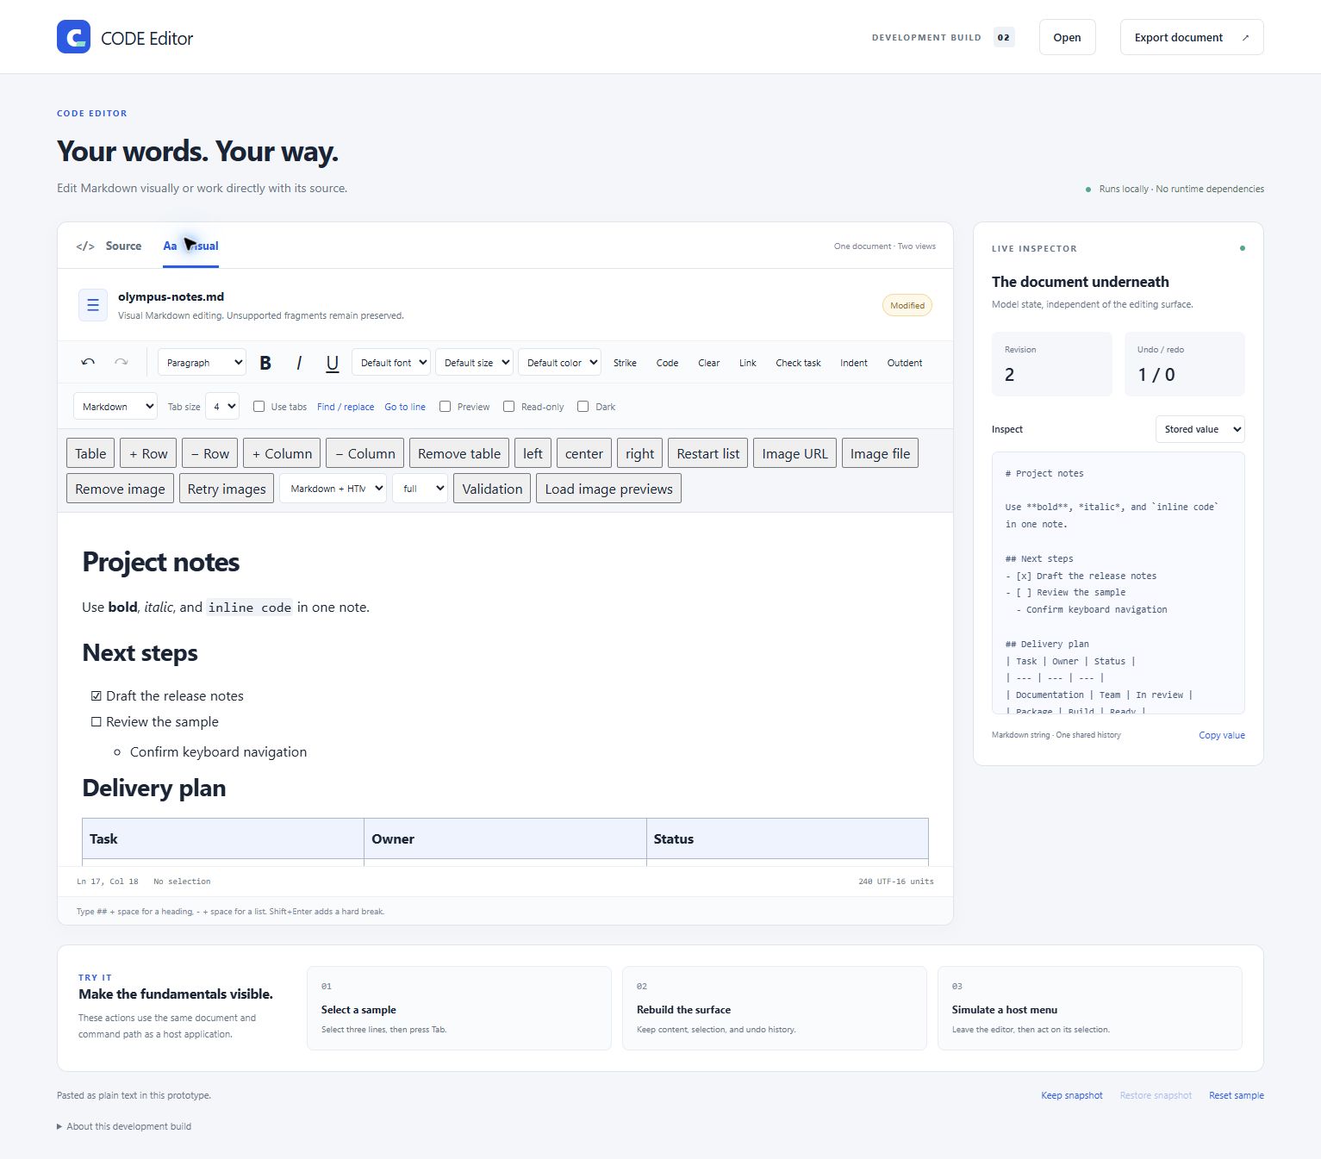1321x1159 pixels.
Task: Click the CODE Editor logo icon
Action: [x=73, y=37]
